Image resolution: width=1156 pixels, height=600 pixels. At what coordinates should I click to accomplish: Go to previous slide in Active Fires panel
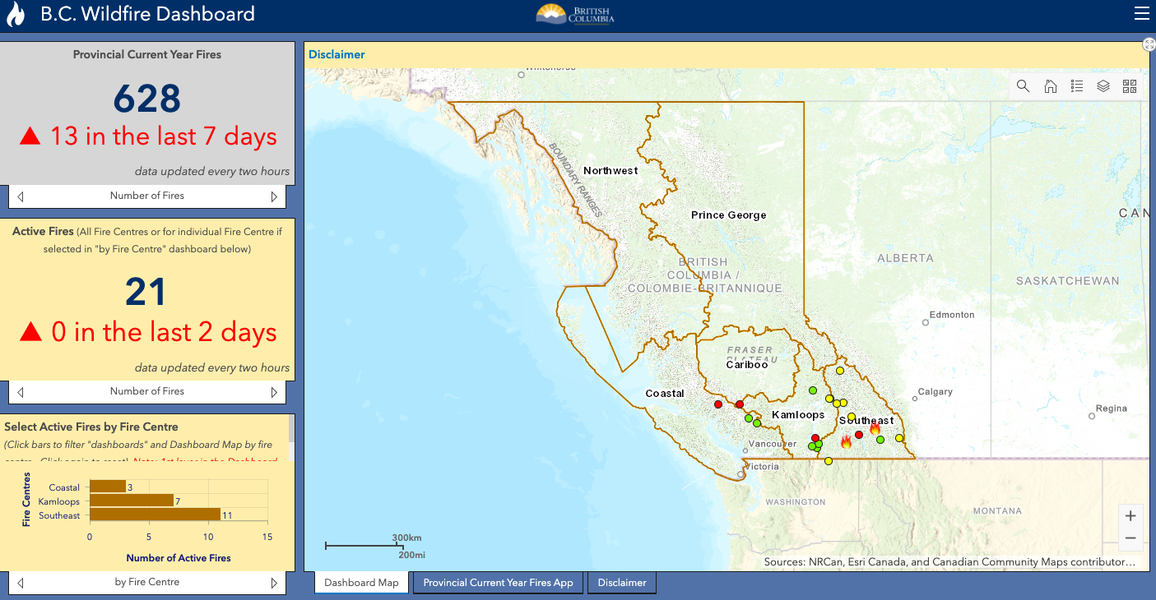pyautogui.click(x=21, y=392)
